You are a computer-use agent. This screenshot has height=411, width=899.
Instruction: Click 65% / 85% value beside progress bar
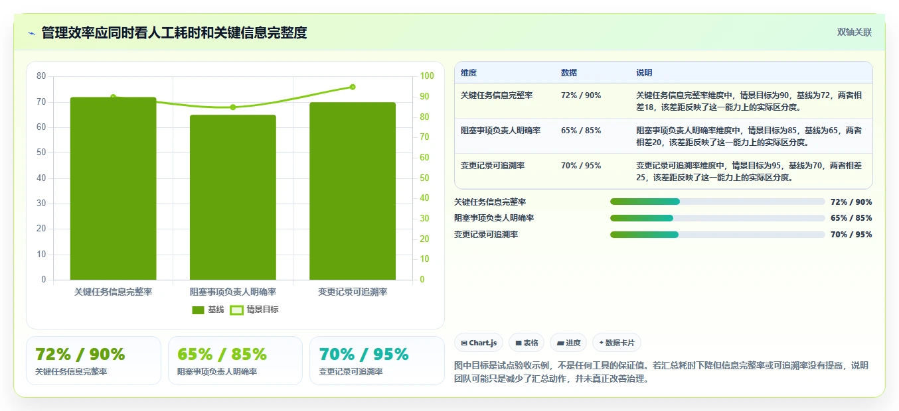point(851,218)
